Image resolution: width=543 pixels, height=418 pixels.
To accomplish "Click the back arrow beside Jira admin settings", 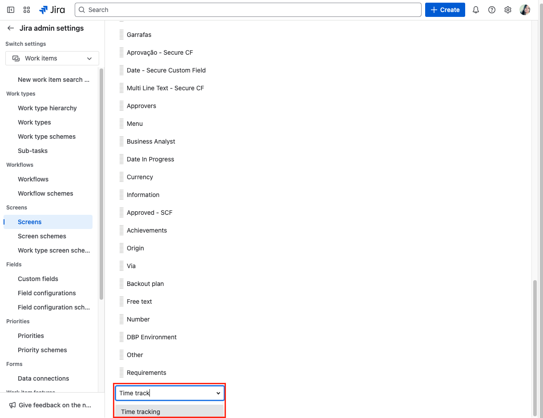I will point(11,28).
